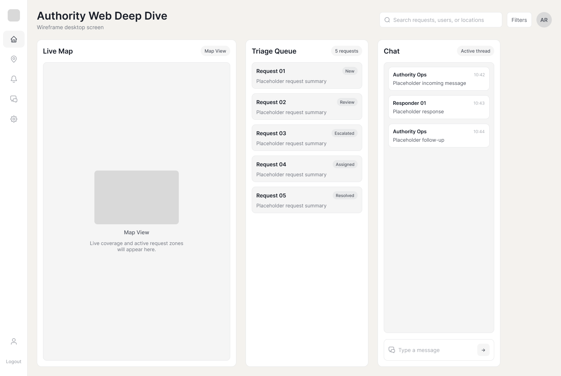Click the 10:44 message timestamp
561x376 pixels.
pos(479,132)
